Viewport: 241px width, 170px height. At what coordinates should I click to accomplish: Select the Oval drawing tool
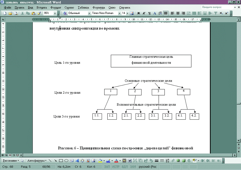(66, 161)
